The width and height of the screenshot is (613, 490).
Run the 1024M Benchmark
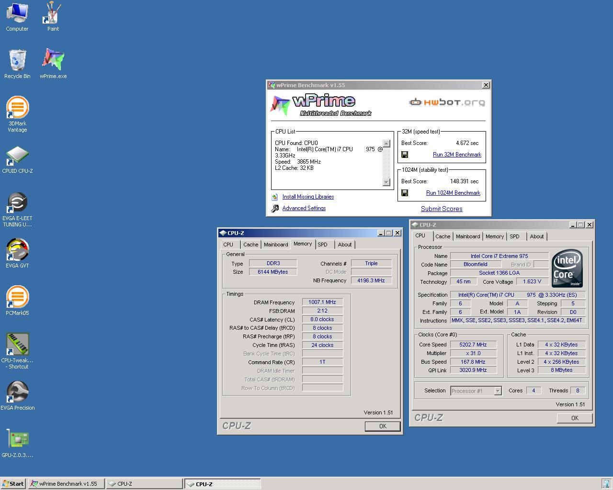tap(453, 193)
